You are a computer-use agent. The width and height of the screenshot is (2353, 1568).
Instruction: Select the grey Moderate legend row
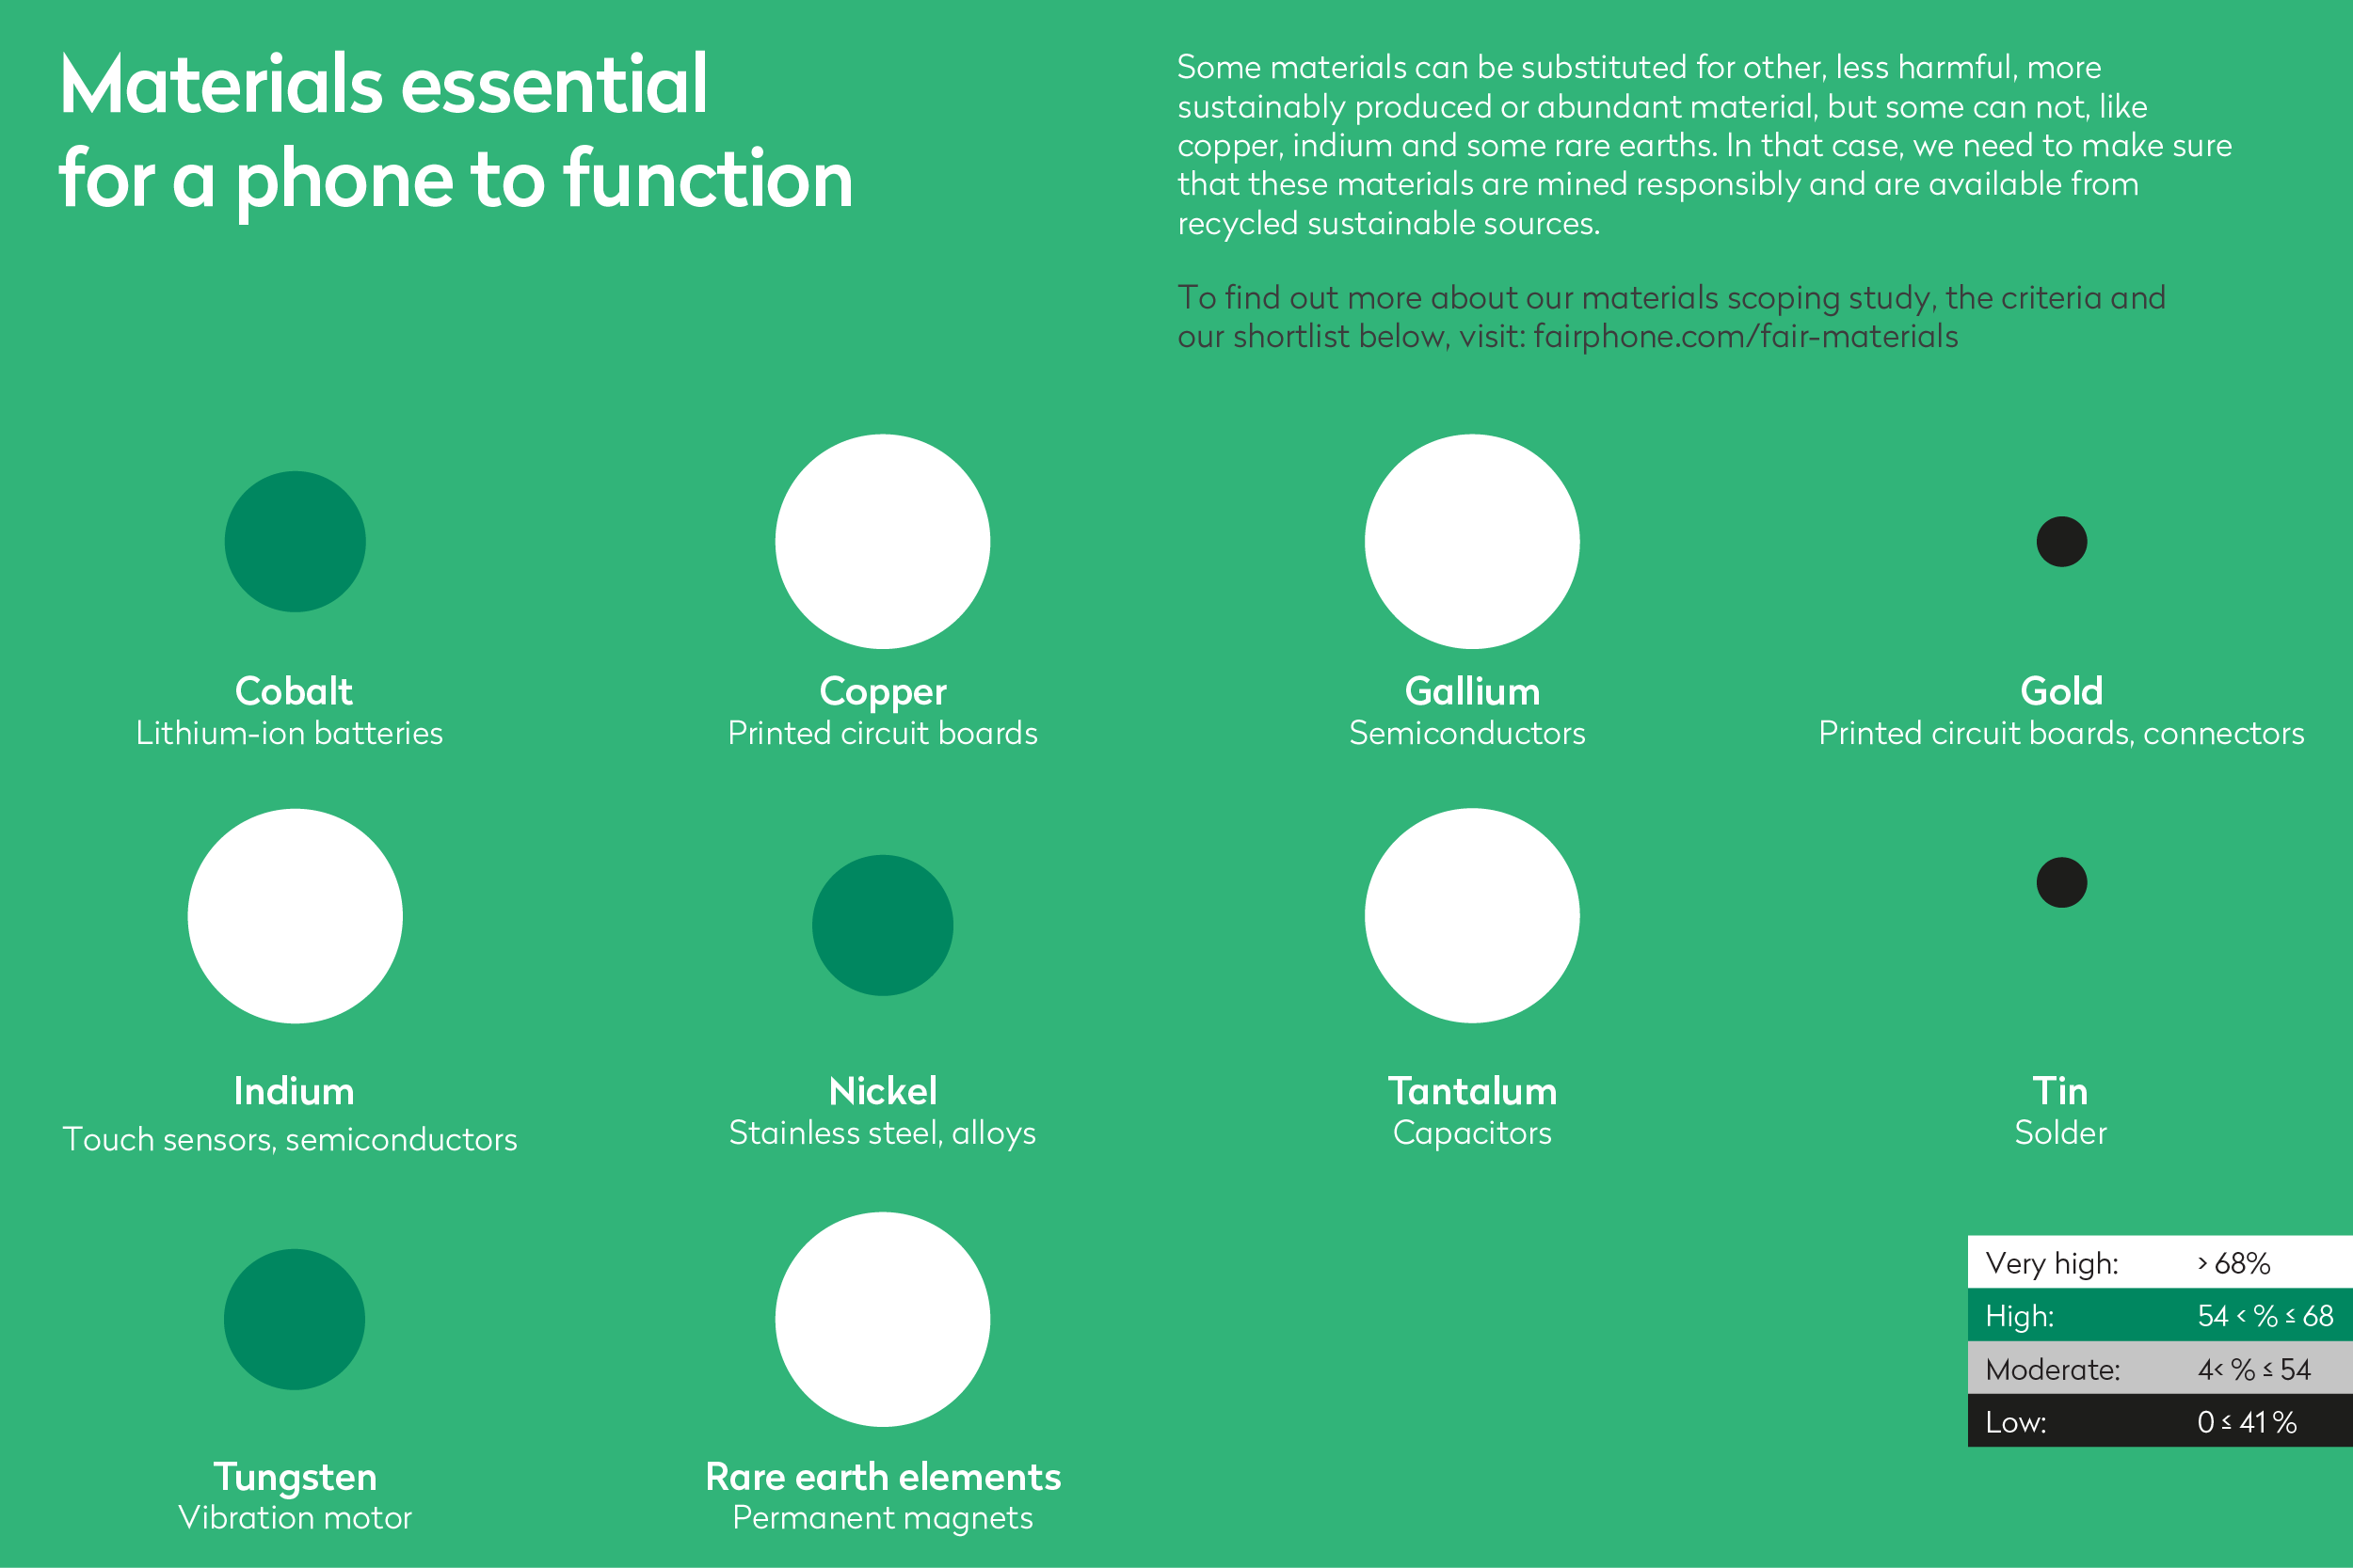click(x=2160, y=1368)
